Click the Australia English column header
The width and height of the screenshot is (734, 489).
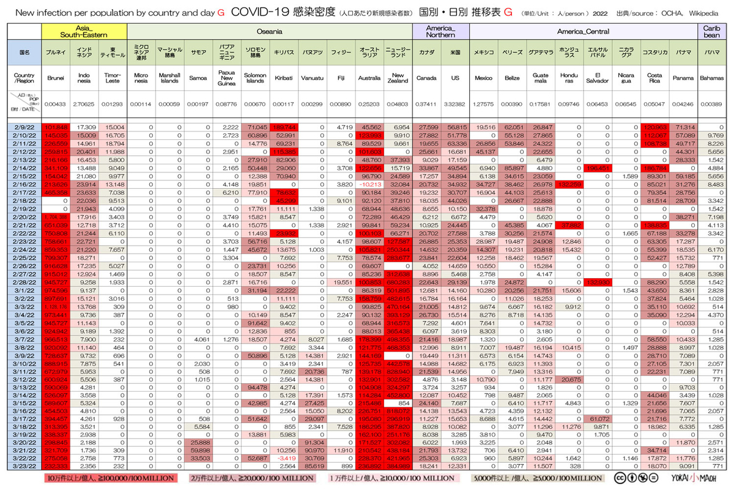[x=369, y=78]
